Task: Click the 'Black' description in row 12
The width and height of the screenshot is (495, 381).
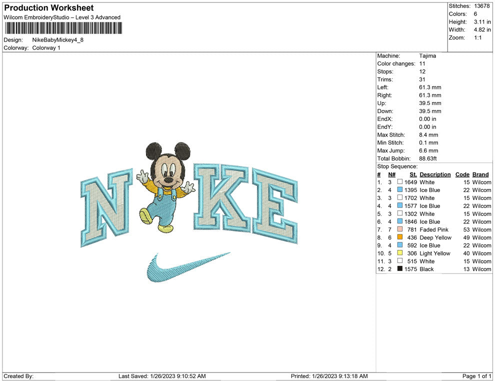Action: (x=427, y=268)
